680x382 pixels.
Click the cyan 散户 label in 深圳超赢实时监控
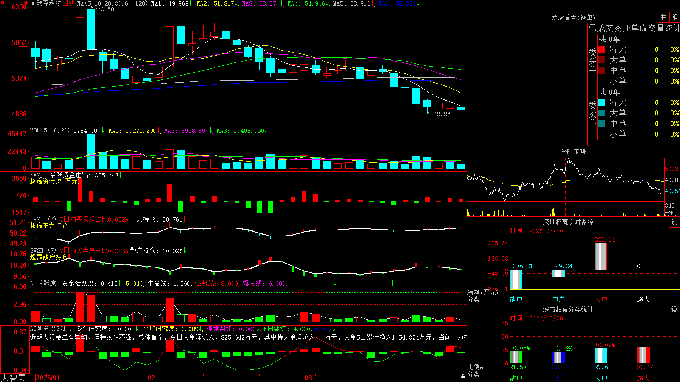[x=516, y=299]
